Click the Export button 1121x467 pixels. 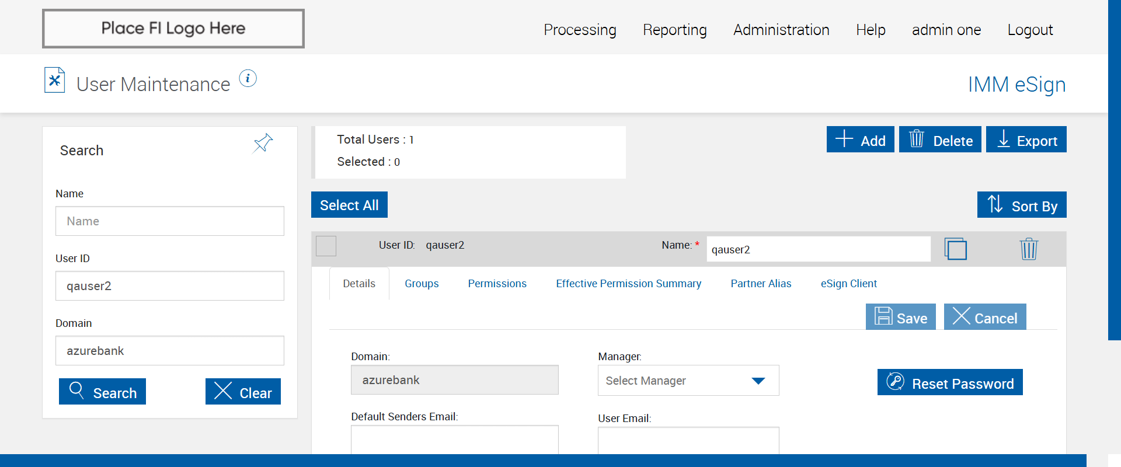[x=1026, y=140]
